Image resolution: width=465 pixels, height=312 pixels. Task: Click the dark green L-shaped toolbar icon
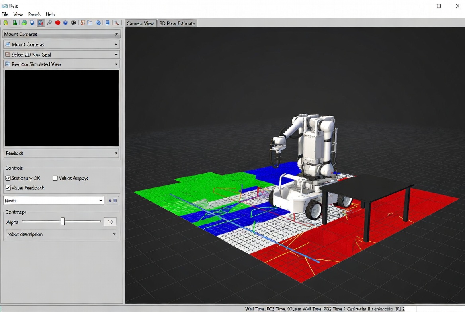tap(15, 23)
